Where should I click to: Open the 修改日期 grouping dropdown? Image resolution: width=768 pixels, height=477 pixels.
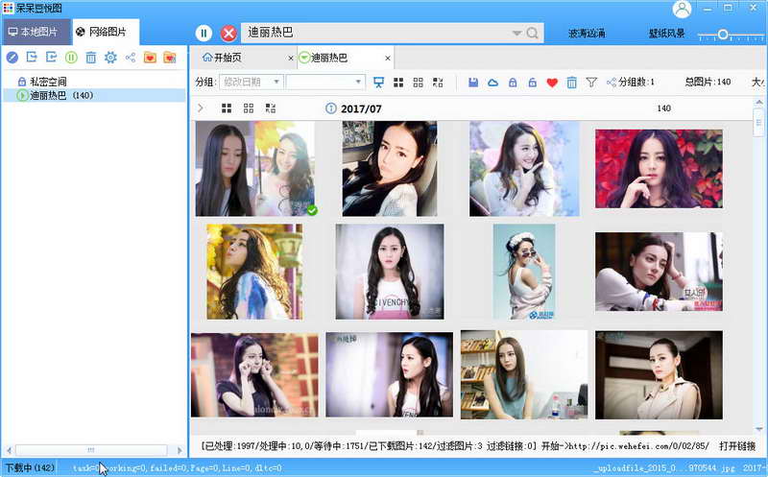252,82
